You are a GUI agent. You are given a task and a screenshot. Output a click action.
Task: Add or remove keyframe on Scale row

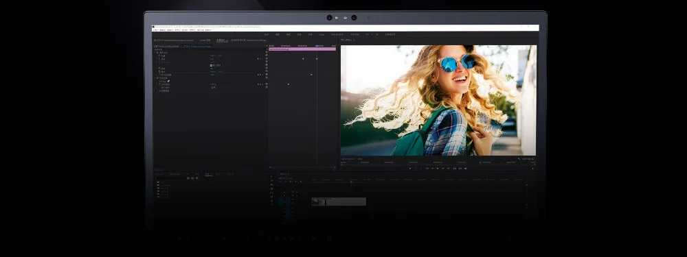260,58
